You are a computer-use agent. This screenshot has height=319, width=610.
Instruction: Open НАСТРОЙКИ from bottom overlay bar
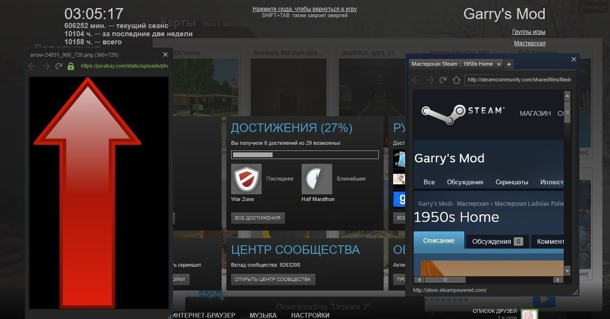pyautogui.click(x=310, y=315)
